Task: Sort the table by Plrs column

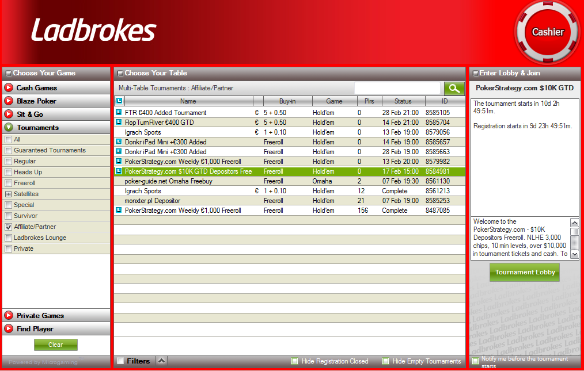Action: [x=370, y=101]
